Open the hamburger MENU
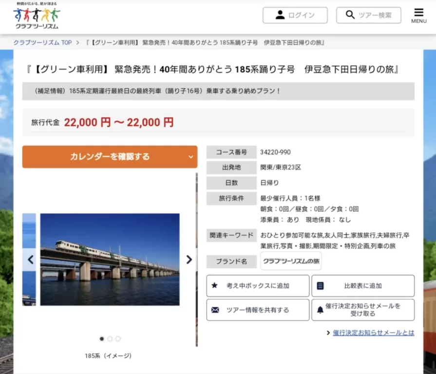The image size is (436, 374). click(x=419, y=16)
